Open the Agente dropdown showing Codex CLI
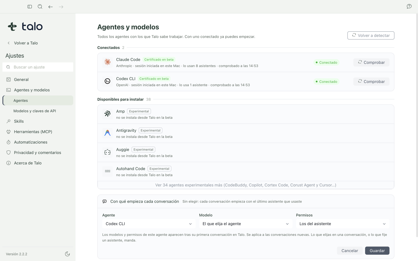 point(149,224)
